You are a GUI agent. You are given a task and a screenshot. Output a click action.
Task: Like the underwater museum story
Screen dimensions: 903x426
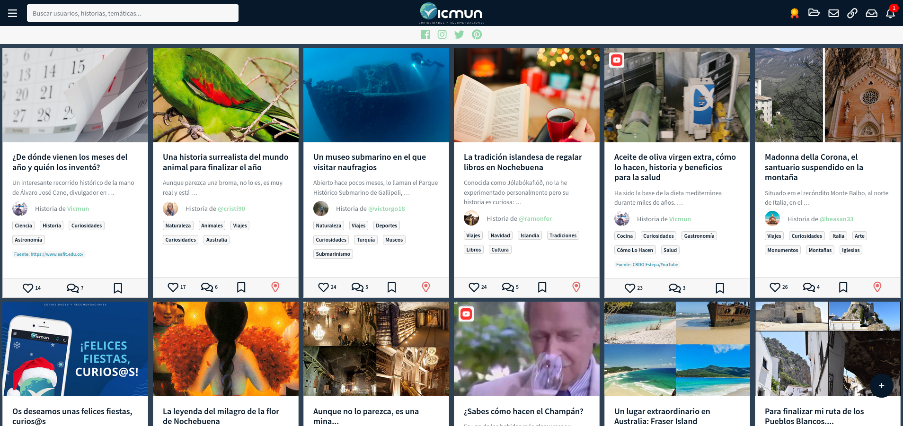[x=323, y=287]
